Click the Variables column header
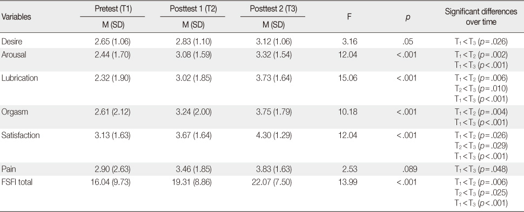This screenshot has height=212, width=524. 16,17
